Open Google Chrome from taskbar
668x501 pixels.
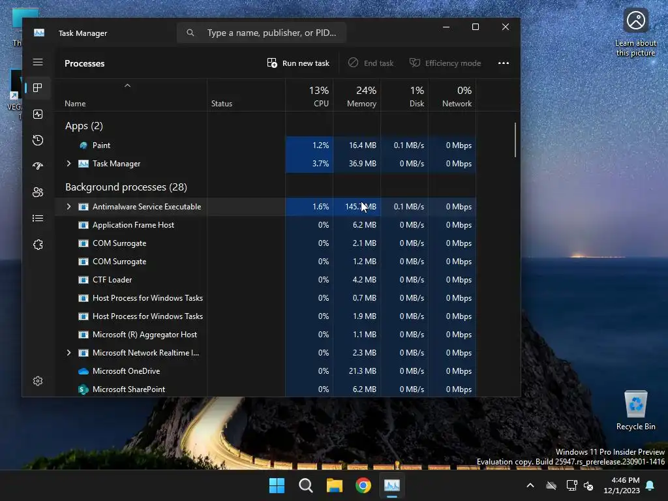tap(363, 485)
